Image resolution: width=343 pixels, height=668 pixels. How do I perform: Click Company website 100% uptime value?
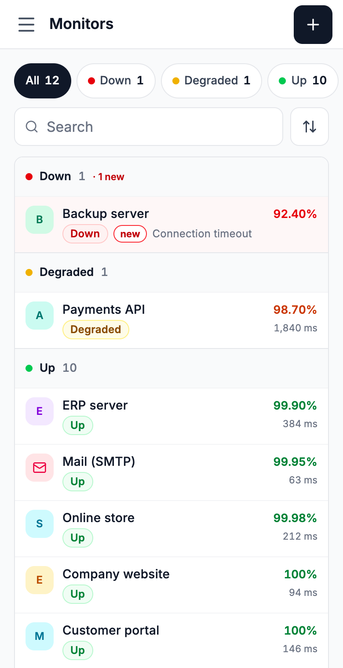(x=300, y=574)
